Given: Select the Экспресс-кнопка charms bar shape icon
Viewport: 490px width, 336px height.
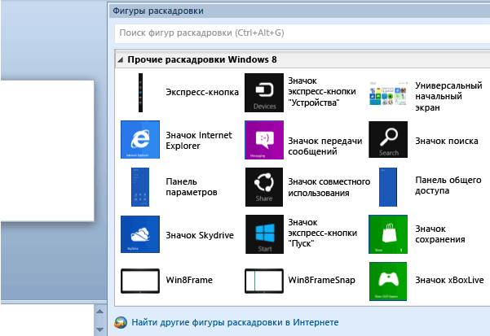Looking at the screenshot, I should coord(140,93).
